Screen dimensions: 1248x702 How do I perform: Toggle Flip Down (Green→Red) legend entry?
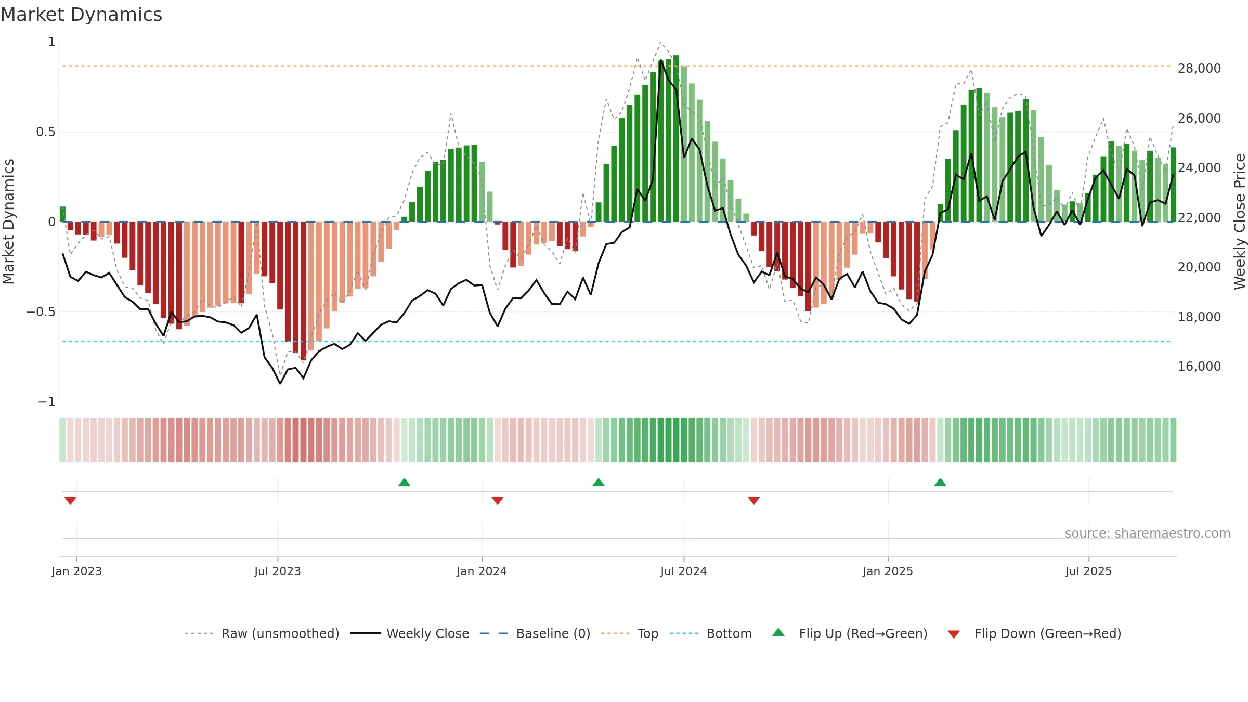click(x=1034, y=633)
